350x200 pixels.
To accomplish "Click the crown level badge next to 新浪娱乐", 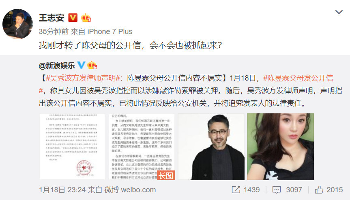I will 92,65.
